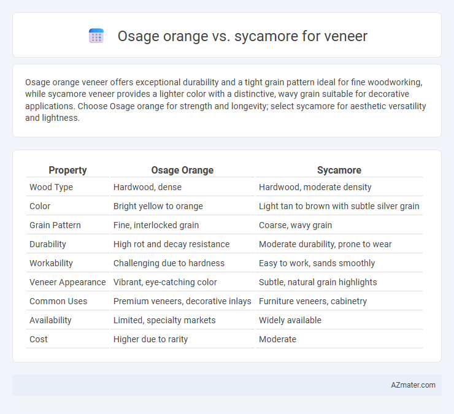The image size is (454, 414).
Task: Click the title 'Osage orange vs. sycamore for veneer'
Action: tap(242, 36)
